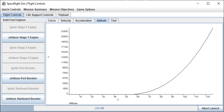Open the Game Options menu

click(86, 9)
